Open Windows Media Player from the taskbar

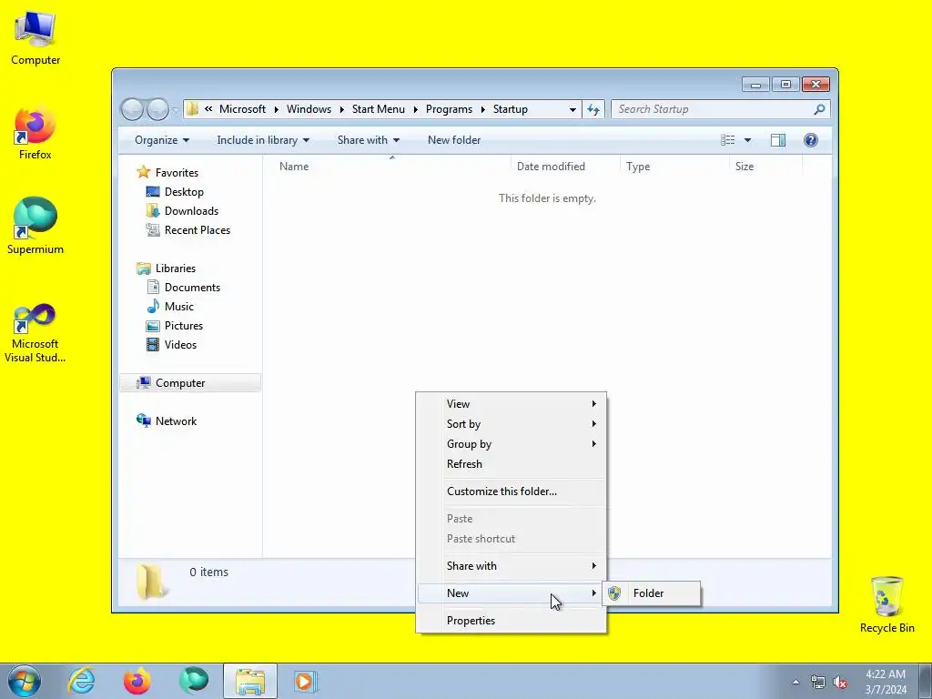tap(306, 681)
